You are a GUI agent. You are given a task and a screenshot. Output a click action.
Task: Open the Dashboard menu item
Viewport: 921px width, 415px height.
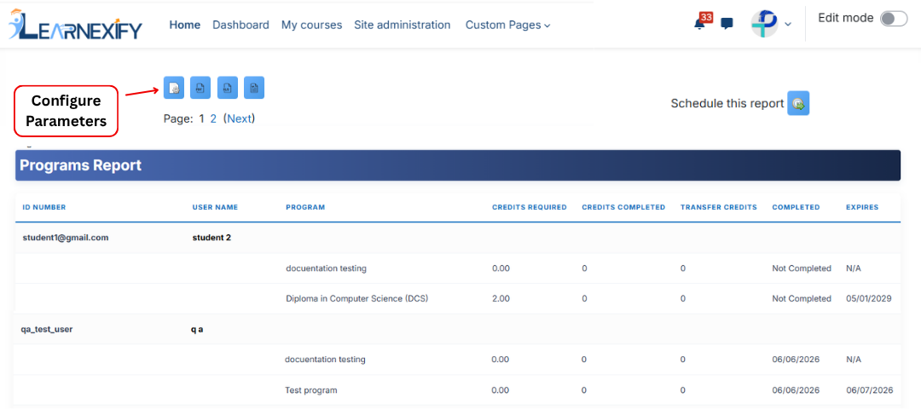240,26
